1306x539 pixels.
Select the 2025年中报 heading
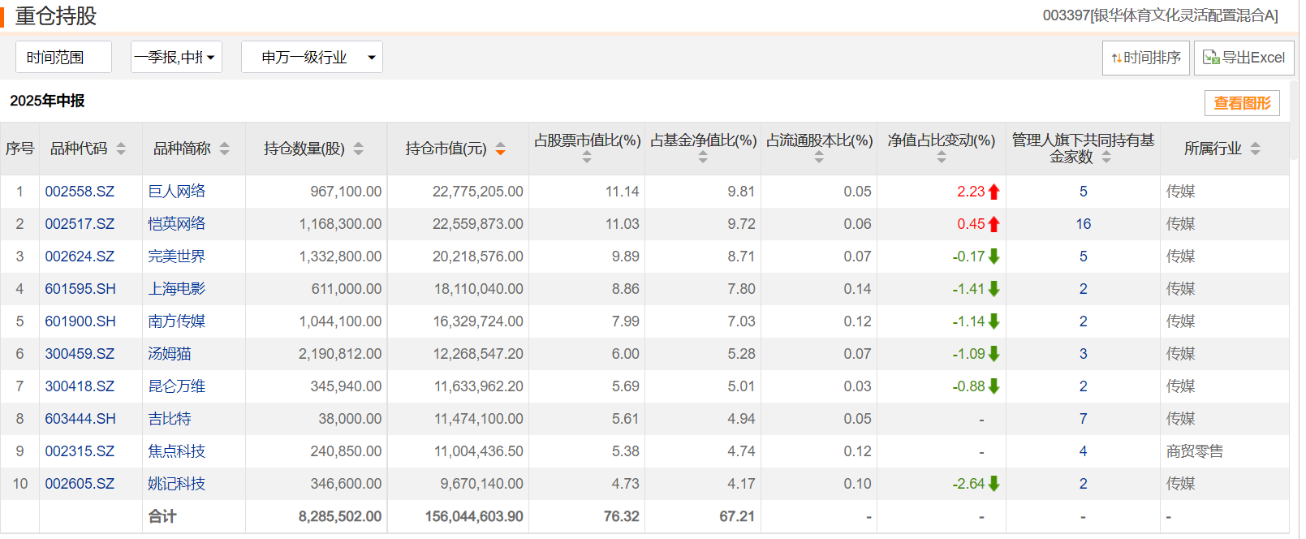pos(47,101)
